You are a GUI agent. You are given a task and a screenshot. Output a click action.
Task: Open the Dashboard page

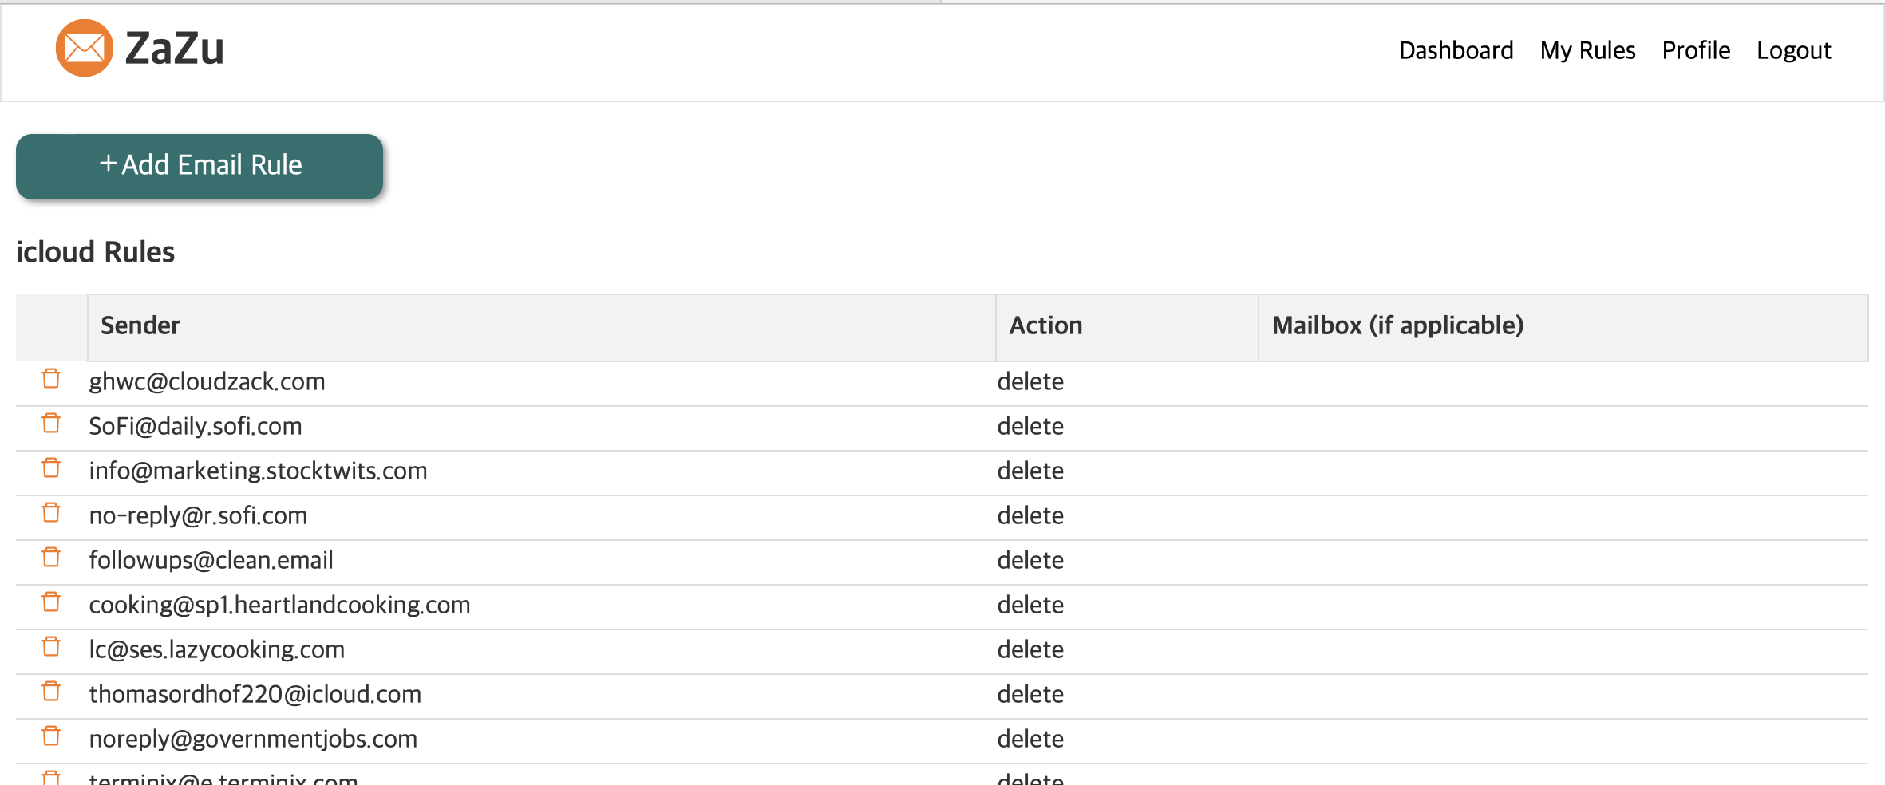tap(1456, 50)
